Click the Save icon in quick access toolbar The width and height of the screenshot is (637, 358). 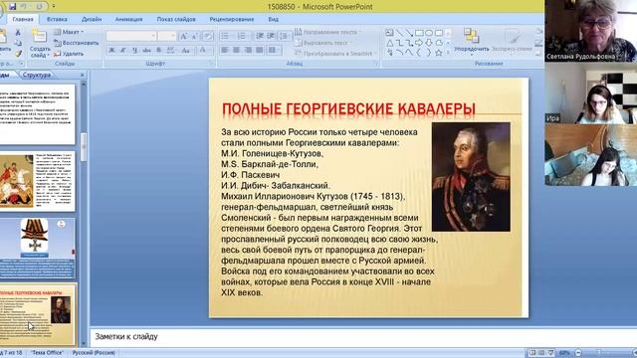12,6
